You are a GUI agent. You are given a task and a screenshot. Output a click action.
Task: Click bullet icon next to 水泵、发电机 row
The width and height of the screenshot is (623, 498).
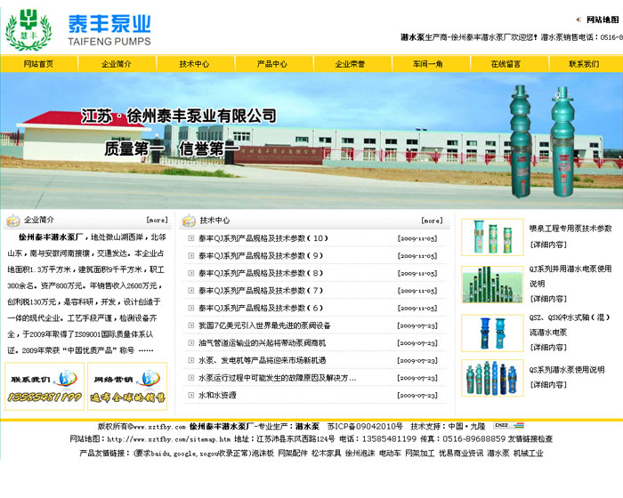click(191, 360)
